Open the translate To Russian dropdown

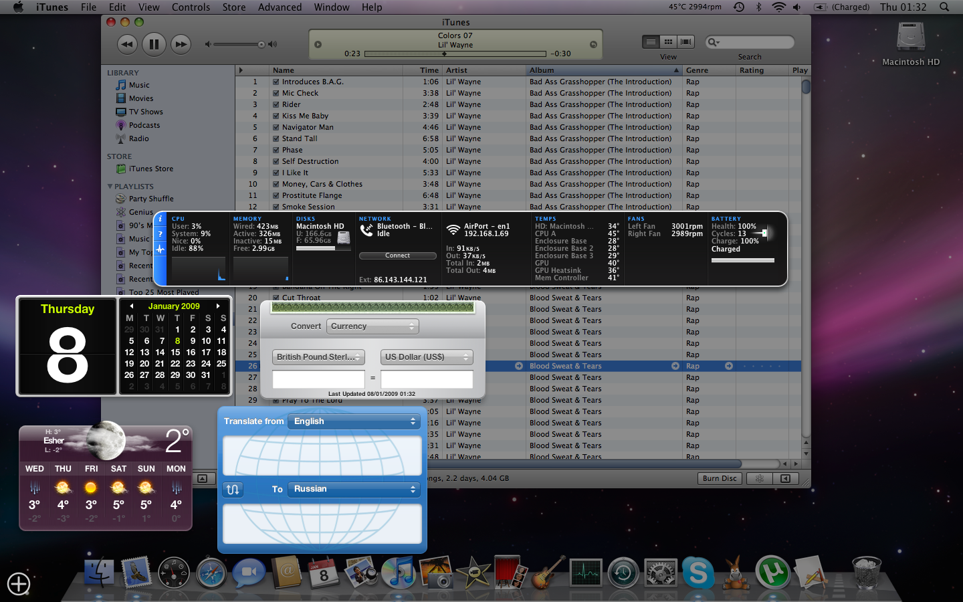(354, 489)
